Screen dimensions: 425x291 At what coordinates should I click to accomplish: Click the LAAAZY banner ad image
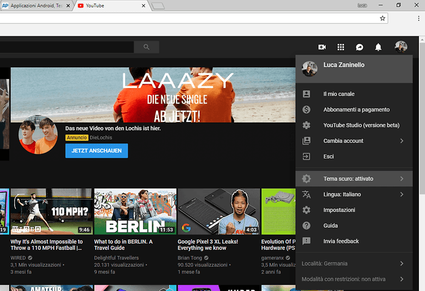pos(153,95)
